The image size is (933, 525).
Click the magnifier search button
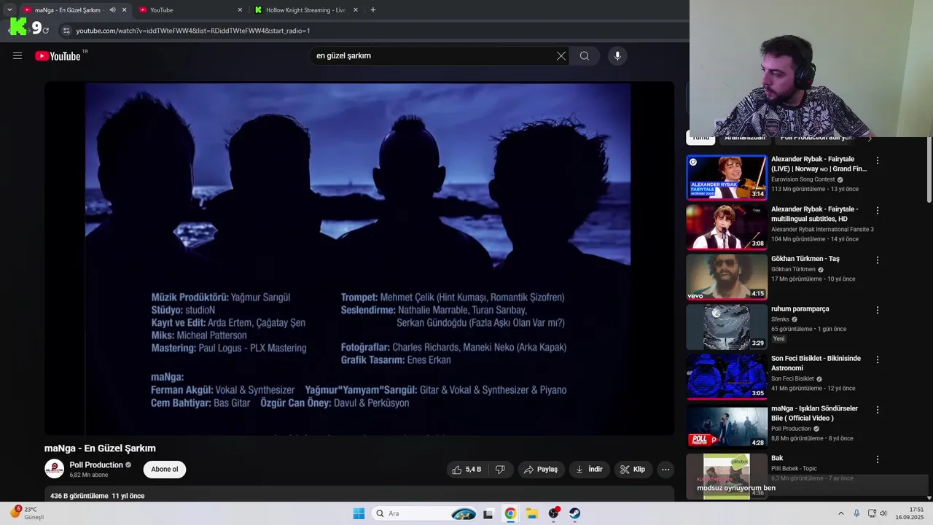(x=585, y=55)
